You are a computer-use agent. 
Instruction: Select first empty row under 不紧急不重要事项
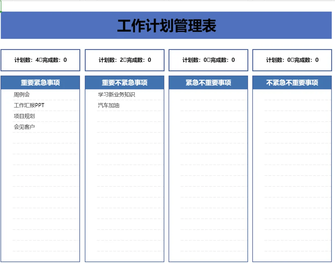(x=297, y=95)
